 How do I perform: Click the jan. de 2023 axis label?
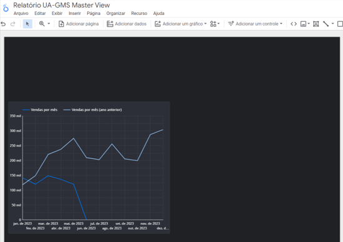[x=22, y=223]
